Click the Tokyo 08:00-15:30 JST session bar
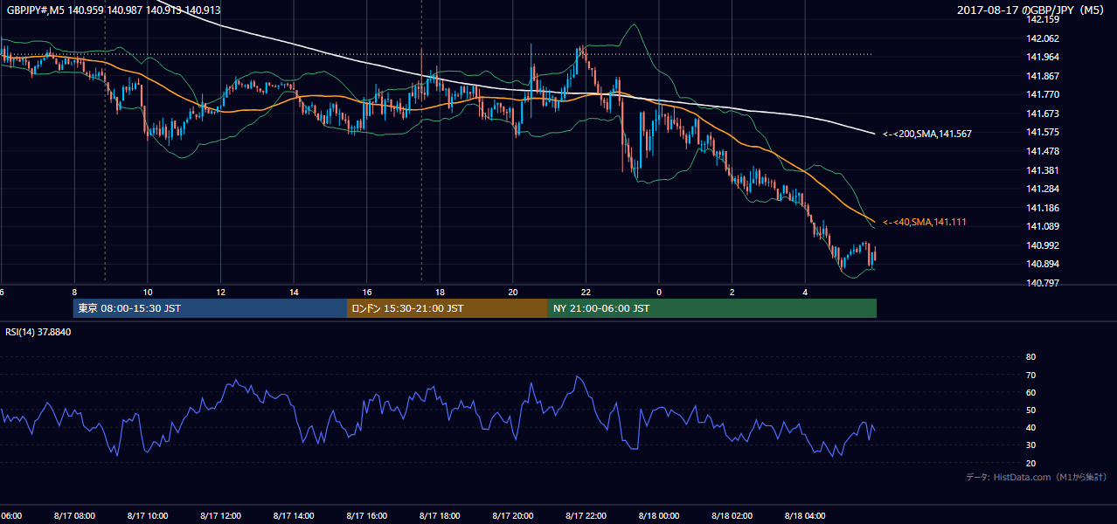Screen dimensions: 1117x524 pyautogui.click(x=210, y=308)
